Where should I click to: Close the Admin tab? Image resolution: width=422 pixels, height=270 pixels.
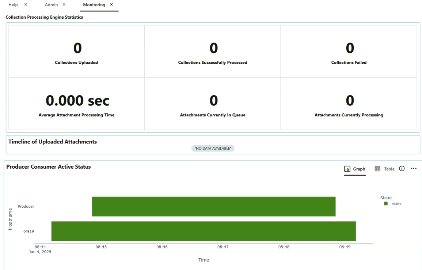(64, 5)
